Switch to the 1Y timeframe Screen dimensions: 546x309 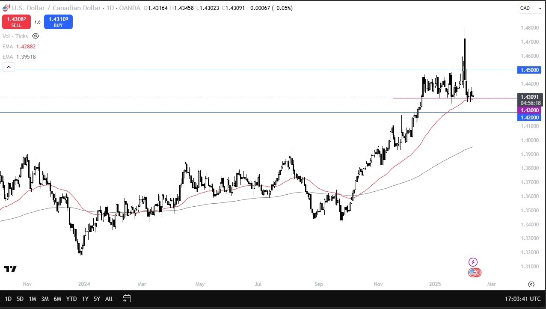(85, 299)
